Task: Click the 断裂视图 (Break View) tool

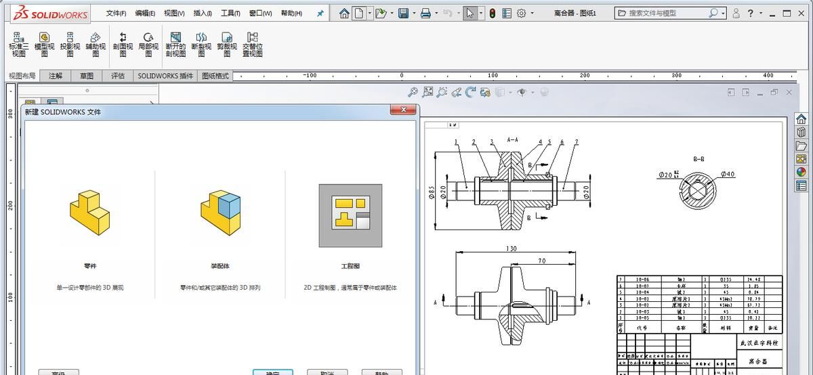Action: (201, 45)
